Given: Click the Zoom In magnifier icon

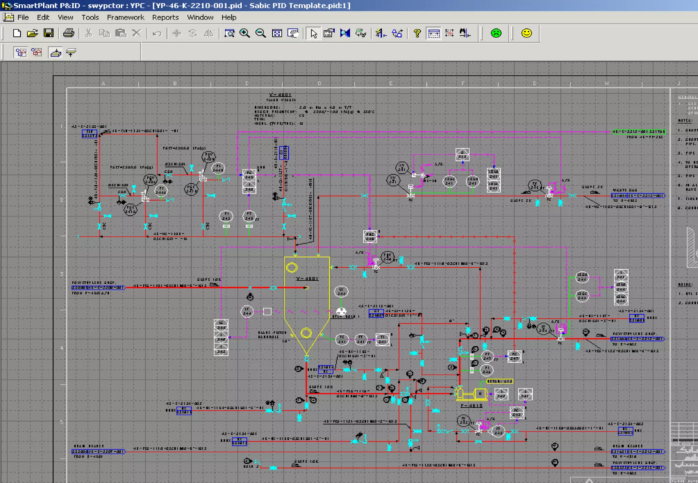Looking at the screenshot, I should coord(244,33).
